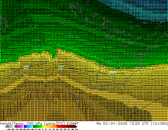The height and width of the screenshot is (130, 168).
Task: Select the cyan legend color segment
Action: pos(32,127)
